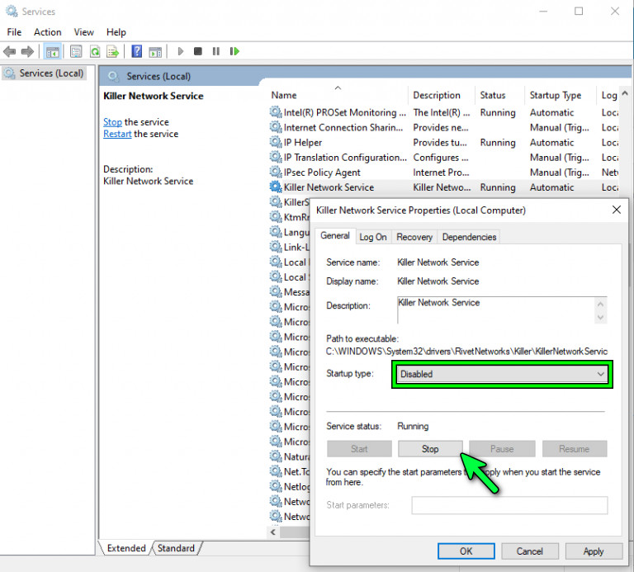Click the Show/Hide Console Tree toolbar icon
The image size is (634, 572).
pyautogui.click(x=53, y=51)
